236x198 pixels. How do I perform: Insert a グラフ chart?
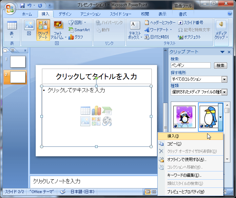point(76,37)
